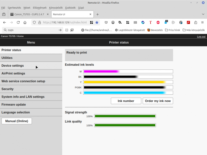This screenshot has width=207, height=155.
Task: Select Printer status in the menu
Action: (31, 50)
